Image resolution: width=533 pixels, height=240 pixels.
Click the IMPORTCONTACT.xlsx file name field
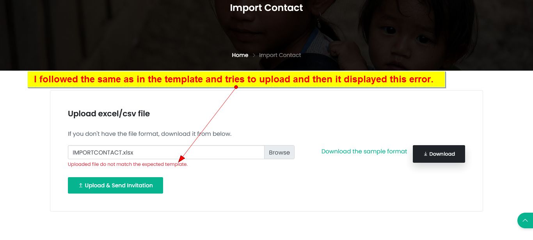pos(166,152)
